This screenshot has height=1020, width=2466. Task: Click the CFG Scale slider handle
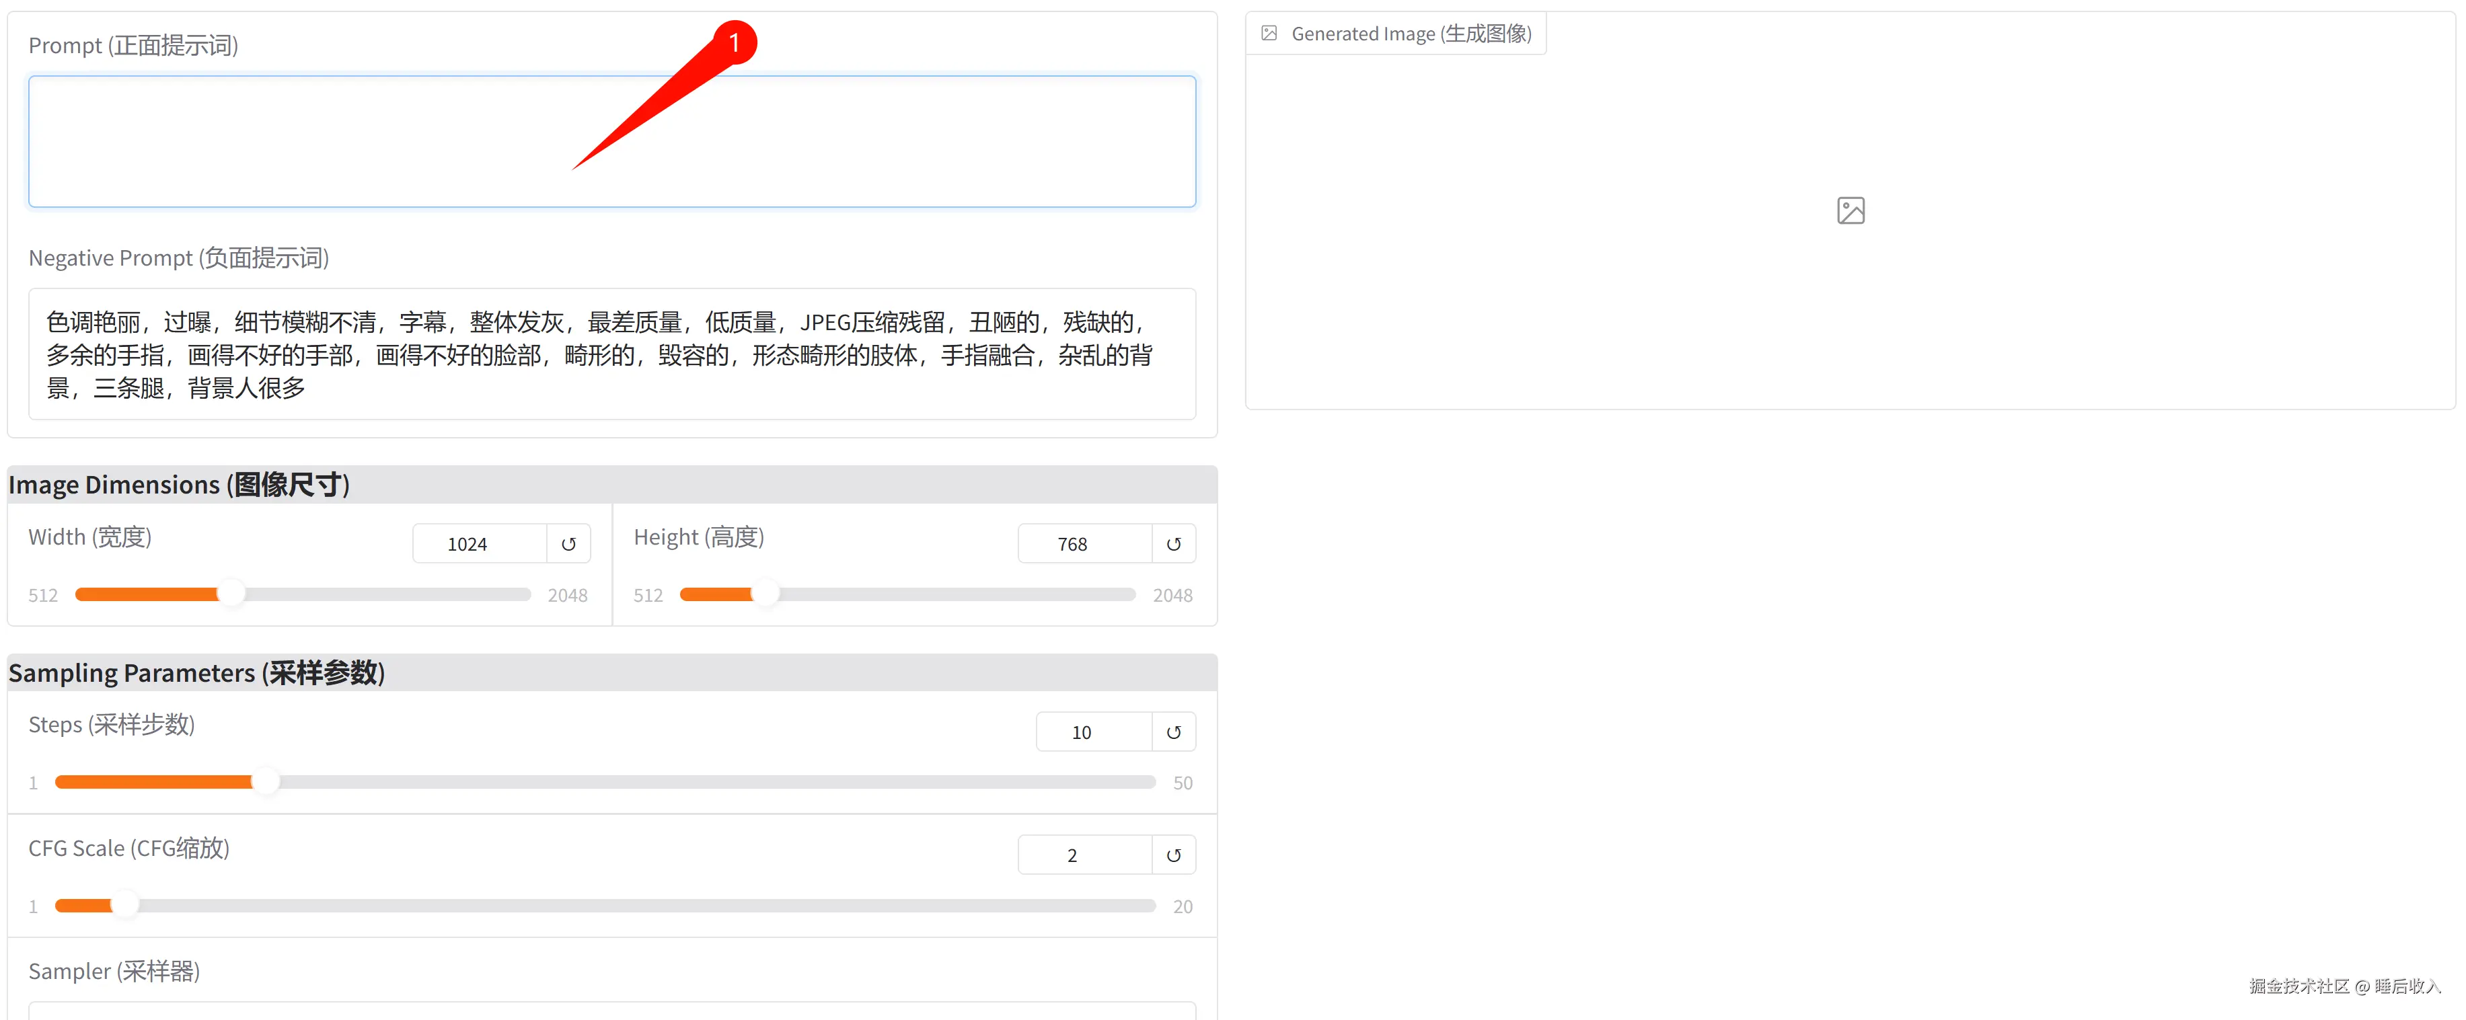(125, 905)
